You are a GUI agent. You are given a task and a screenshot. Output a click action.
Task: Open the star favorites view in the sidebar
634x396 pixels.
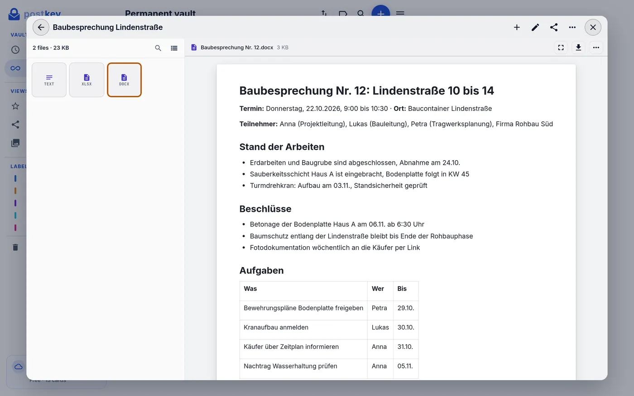coord(15,106)
